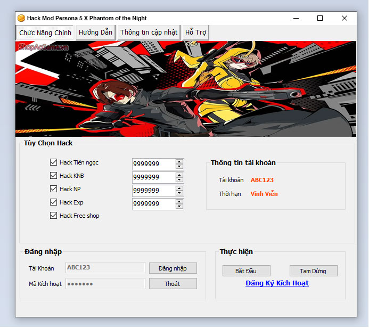Viewport: 369px width, 328px height.
Task: Increase Hack Tiên ngọc value with up arrow
Action: [x=179, y=161]
